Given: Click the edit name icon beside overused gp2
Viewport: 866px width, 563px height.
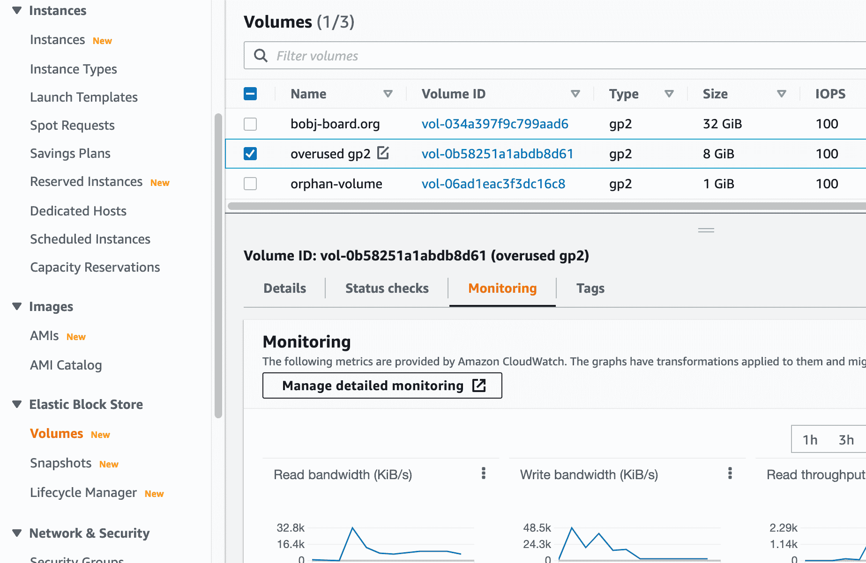Looking at the screenshot, I should click(383, 153).
